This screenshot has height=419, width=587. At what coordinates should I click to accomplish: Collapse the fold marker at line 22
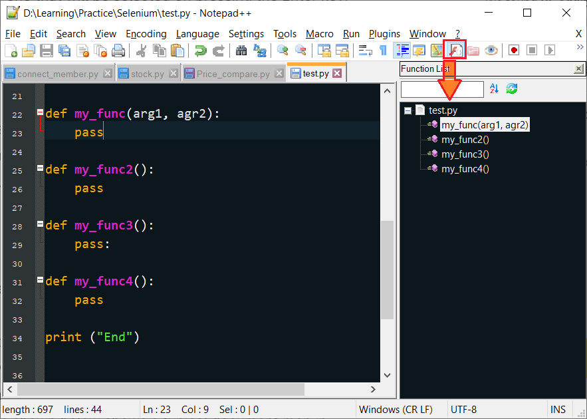tap(40, 112)
